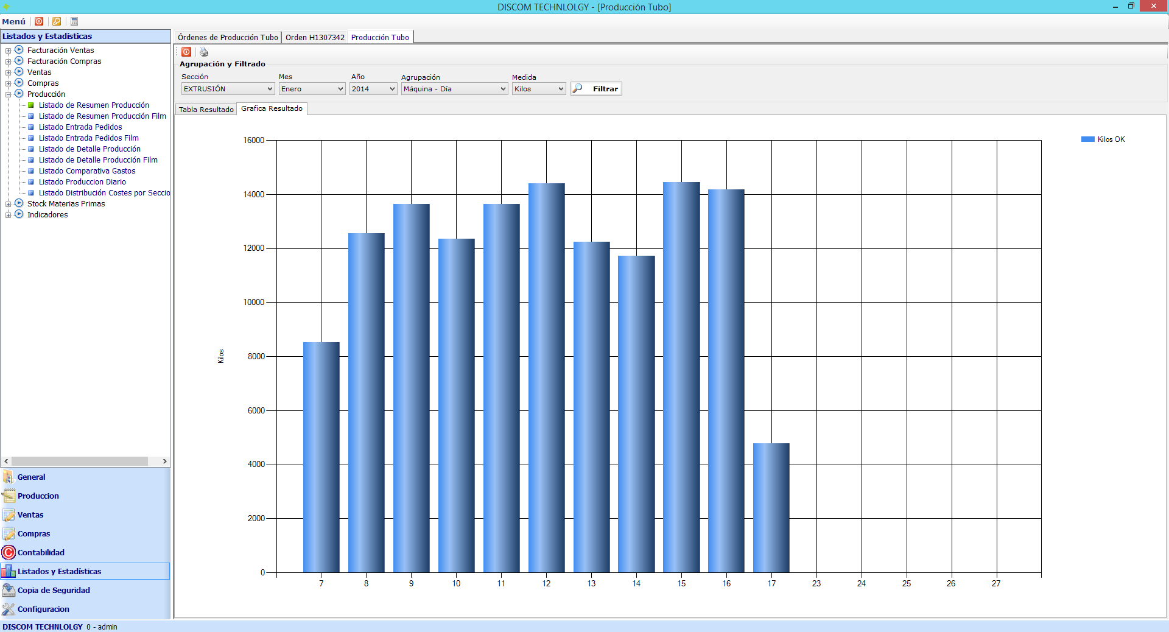The width and height of the screenshot is (1169, 632).
Task: Open the Mes dropdown showing Enero
Action: [x=312, y=89]
